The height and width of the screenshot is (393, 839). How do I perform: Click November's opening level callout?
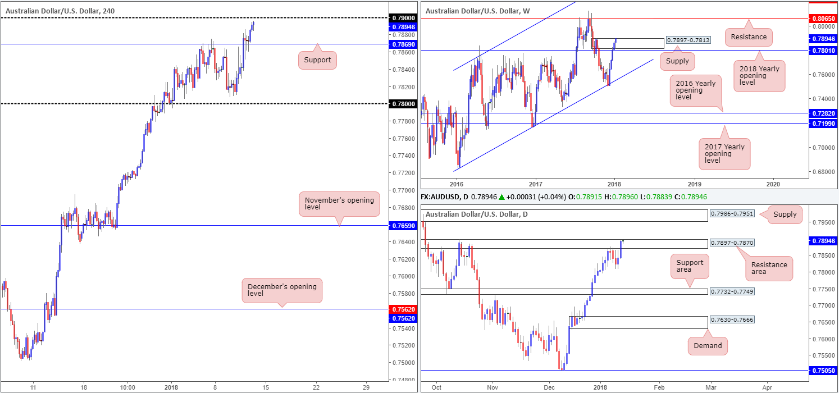tap(339, 204)
